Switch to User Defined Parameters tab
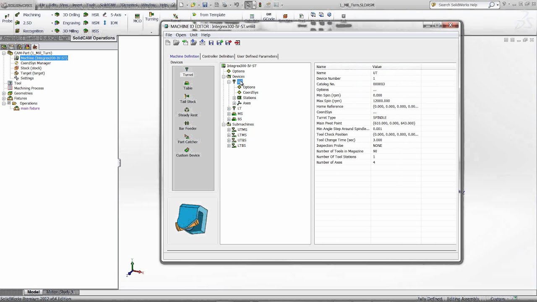Screen dimensions: 537x302 [257, 56]
